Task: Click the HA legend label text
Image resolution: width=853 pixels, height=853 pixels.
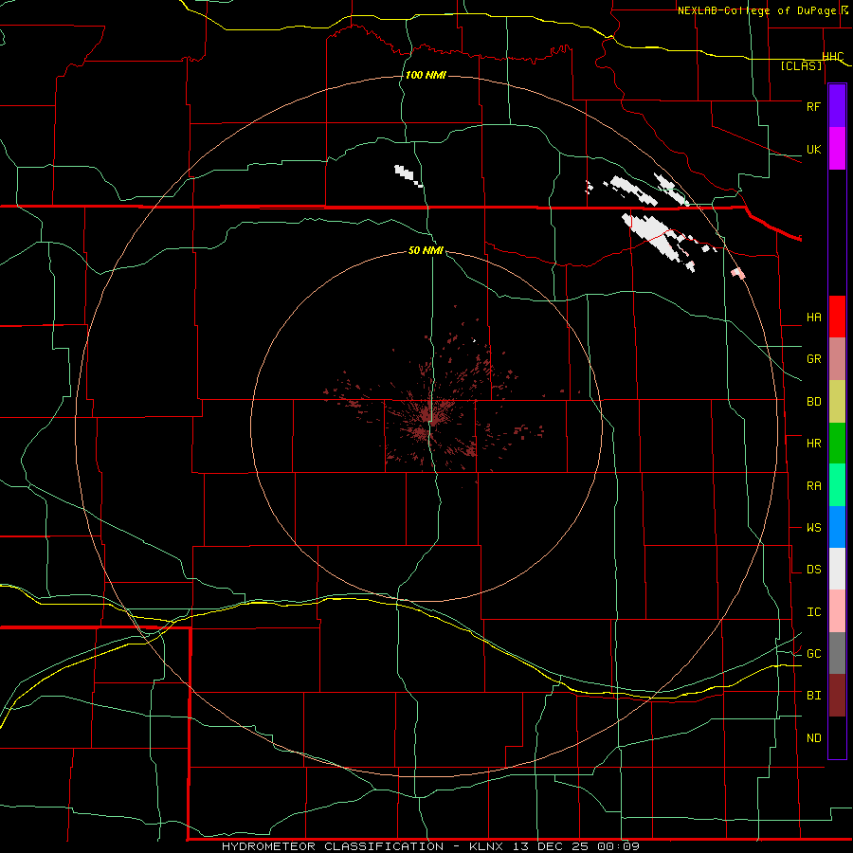Action: (x=813, y=318)
